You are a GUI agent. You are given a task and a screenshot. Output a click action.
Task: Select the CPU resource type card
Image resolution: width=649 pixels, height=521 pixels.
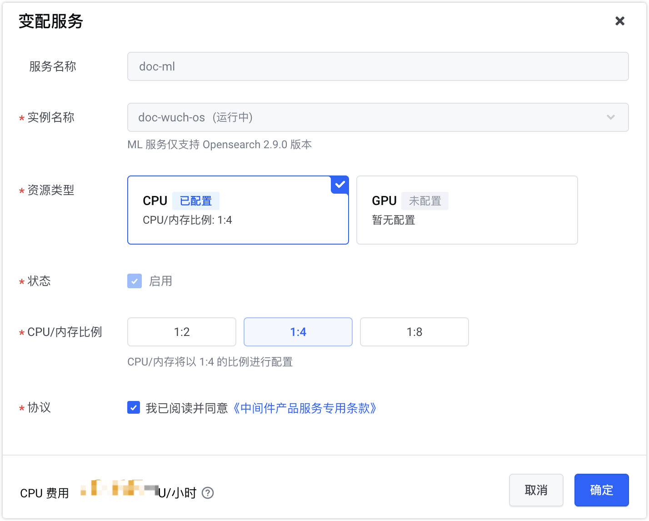(238, 210)
